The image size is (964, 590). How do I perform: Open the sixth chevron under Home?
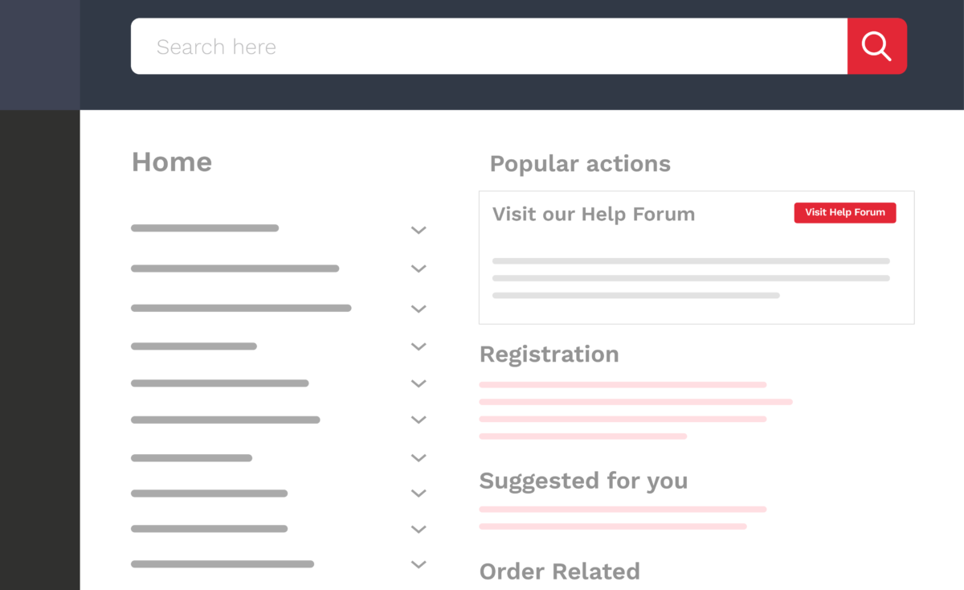(419, 420)
